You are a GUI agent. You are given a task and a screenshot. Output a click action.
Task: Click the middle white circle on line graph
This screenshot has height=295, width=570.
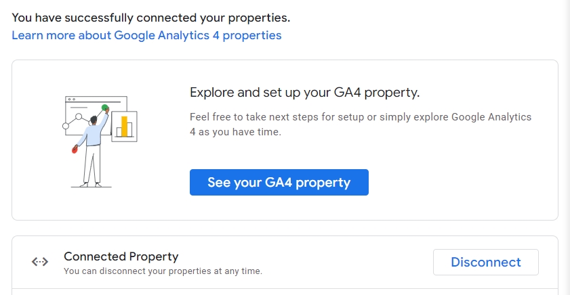79,116
